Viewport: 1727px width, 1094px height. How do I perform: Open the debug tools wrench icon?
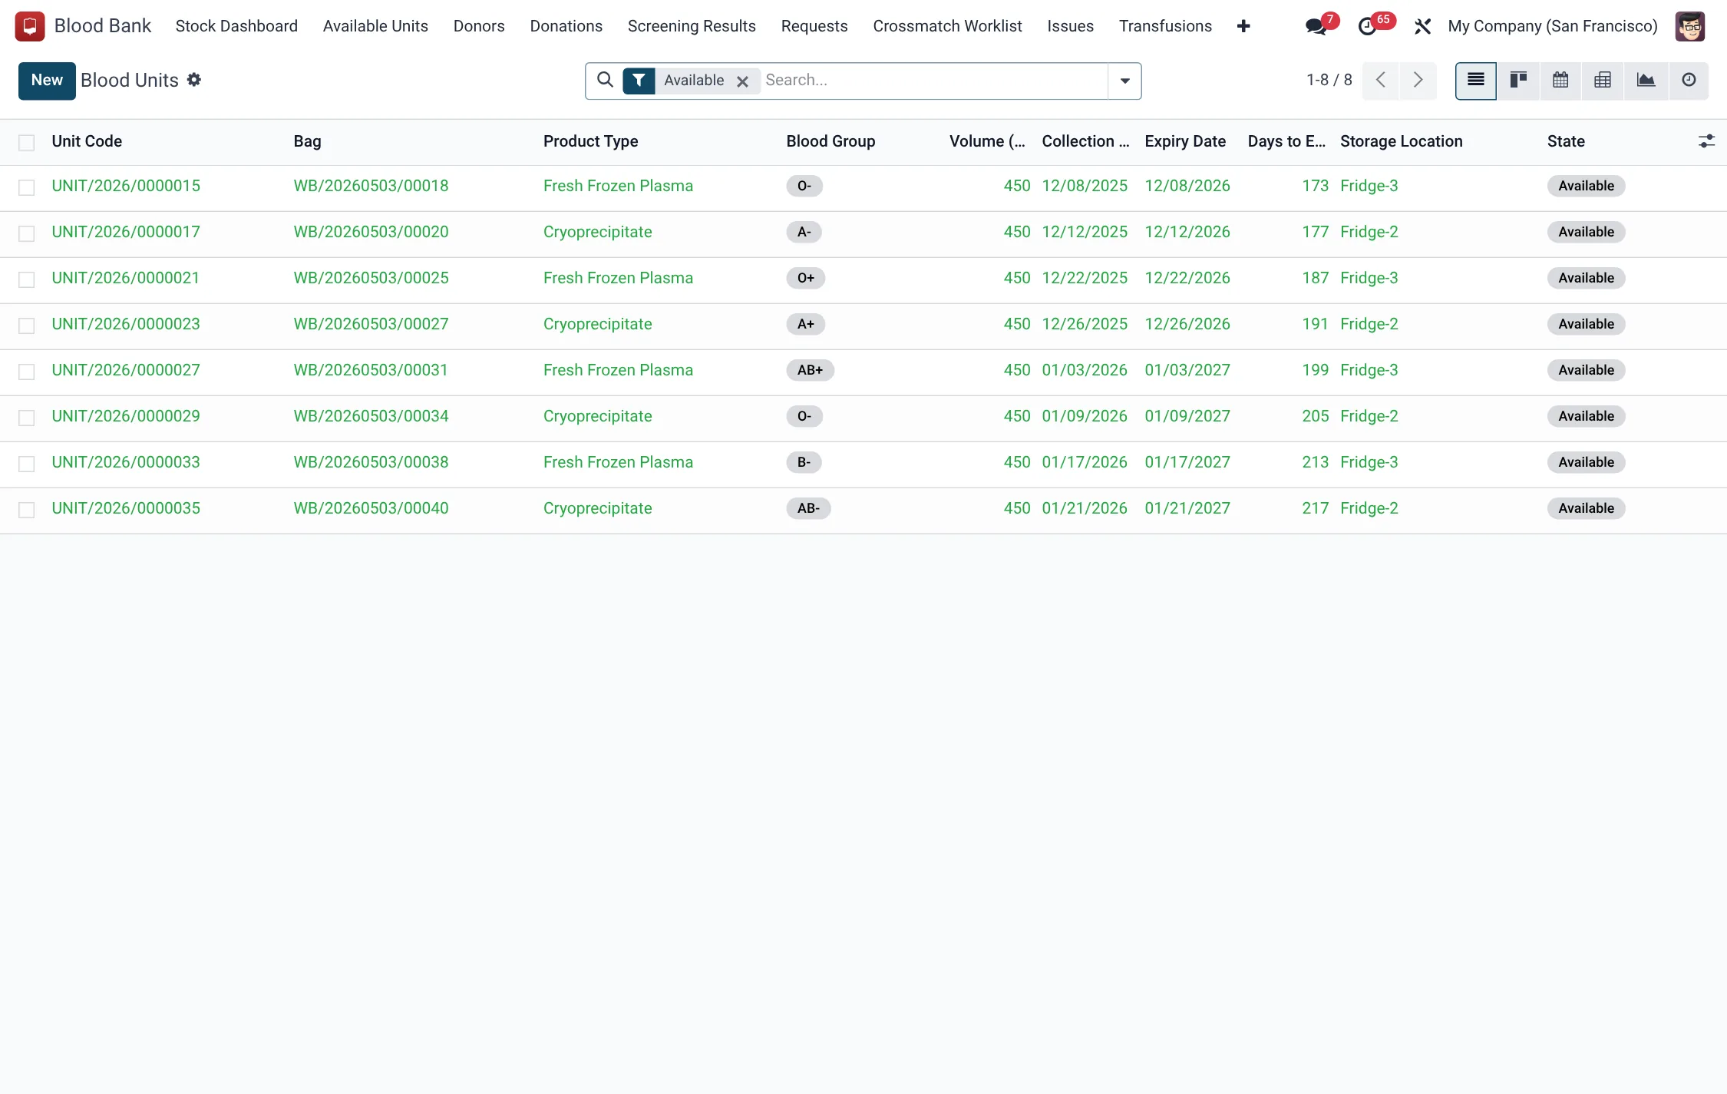(1422, 27)
